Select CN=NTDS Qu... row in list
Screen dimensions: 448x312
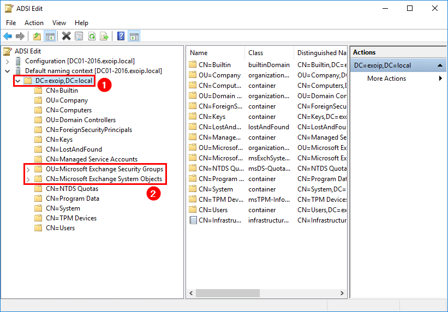click(x=267, y=169)
